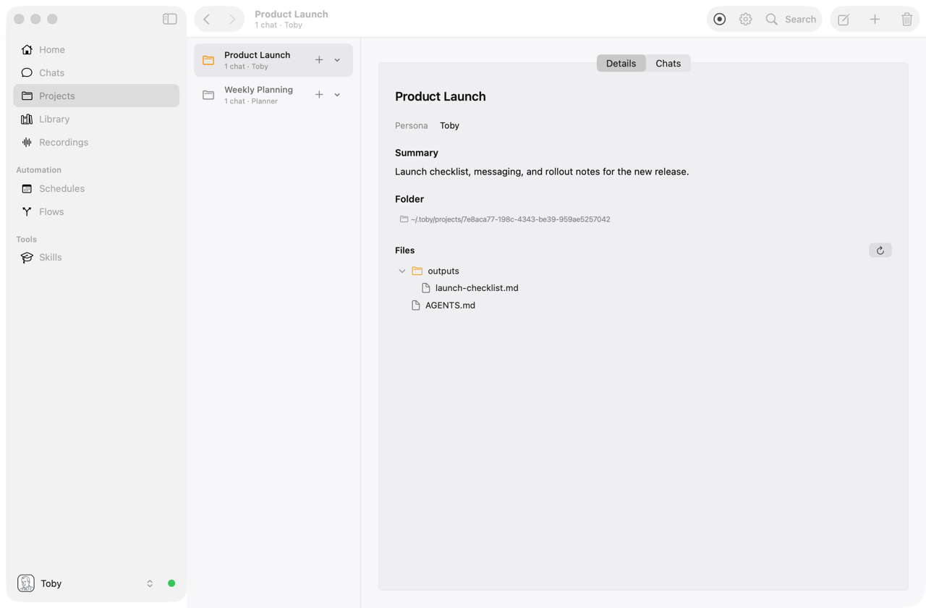Image resolution: width=926 pixels, height=608 pixels.
Task: Open Schedules under Automation
Action: (x=96, y=188)
